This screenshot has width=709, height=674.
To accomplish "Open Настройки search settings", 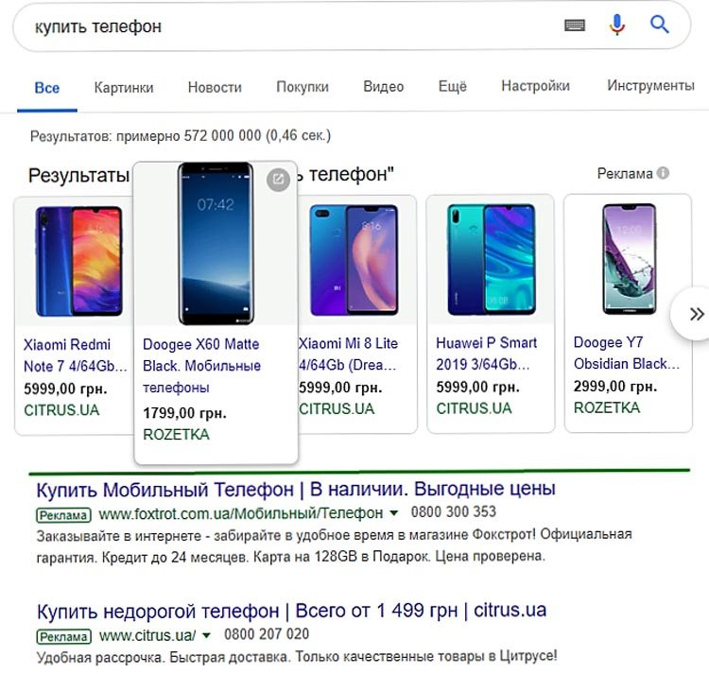I will point(535,85).
